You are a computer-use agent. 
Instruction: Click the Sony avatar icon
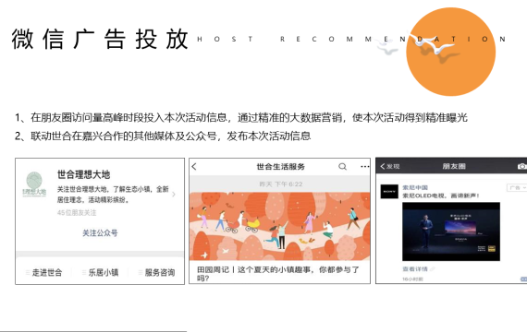[x=389, y=192]
